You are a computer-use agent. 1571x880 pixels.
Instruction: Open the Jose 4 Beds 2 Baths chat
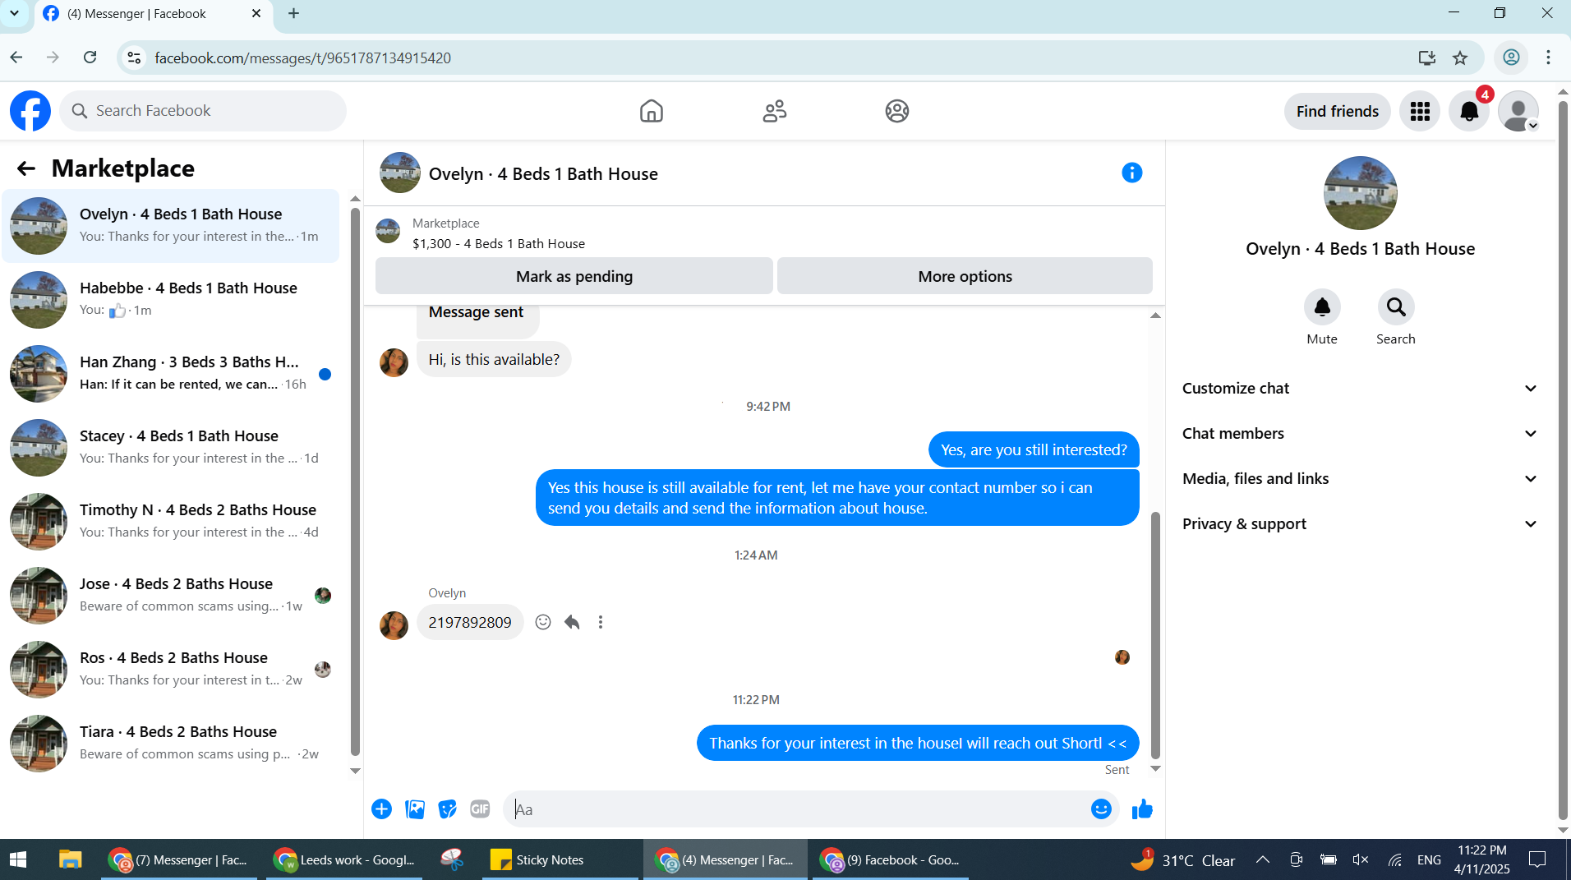click(x=170, y=596)
